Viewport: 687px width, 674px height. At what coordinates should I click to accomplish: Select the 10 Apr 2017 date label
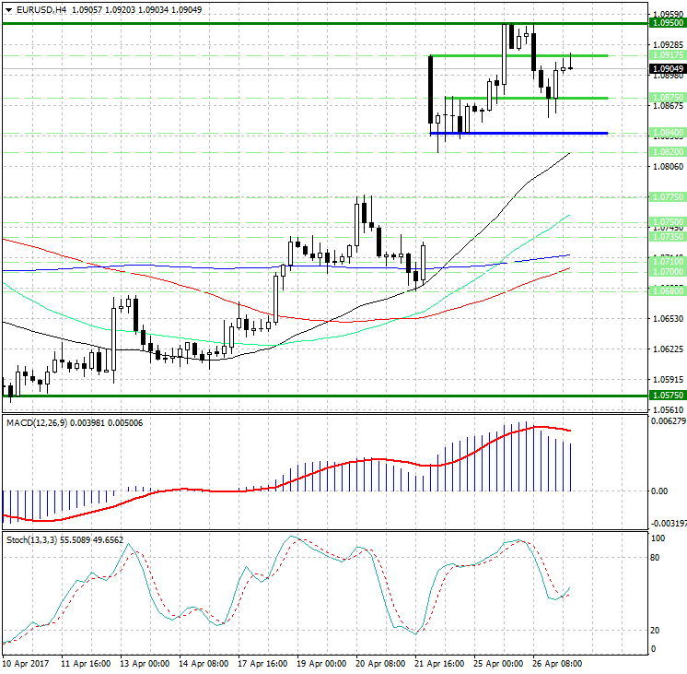26,664
